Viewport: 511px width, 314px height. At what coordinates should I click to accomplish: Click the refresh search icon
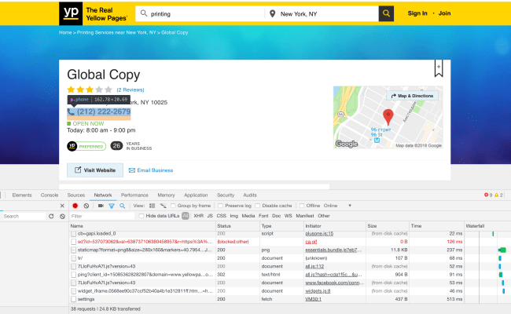coord(51,216)
